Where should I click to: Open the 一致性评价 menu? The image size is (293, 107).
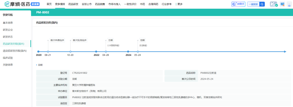click(130, 4)
